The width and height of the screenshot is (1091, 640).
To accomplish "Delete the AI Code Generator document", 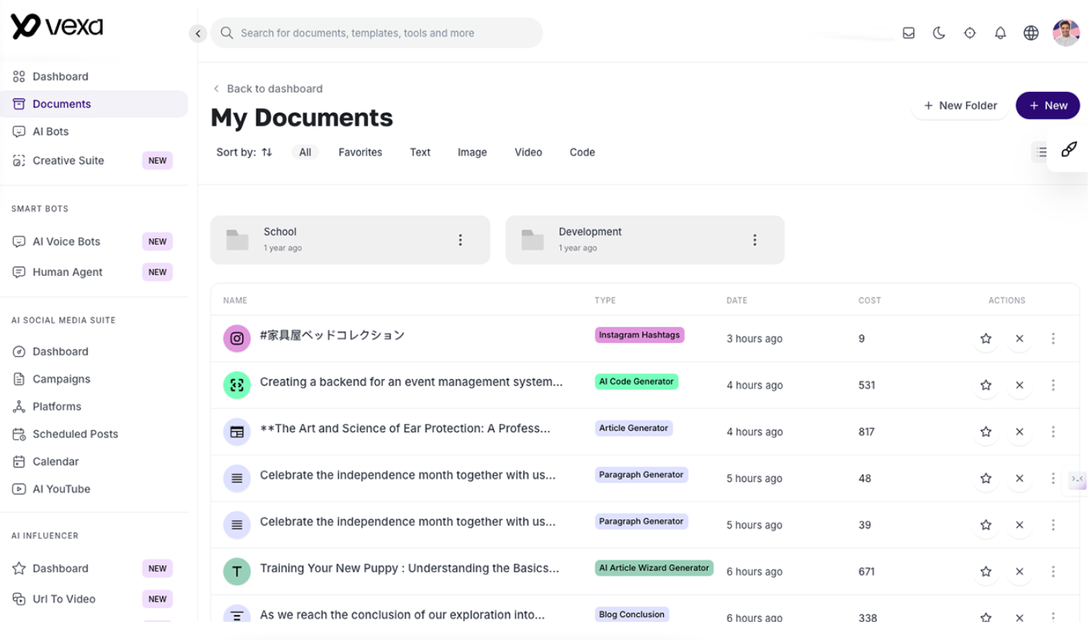I will pos(1019,385).
